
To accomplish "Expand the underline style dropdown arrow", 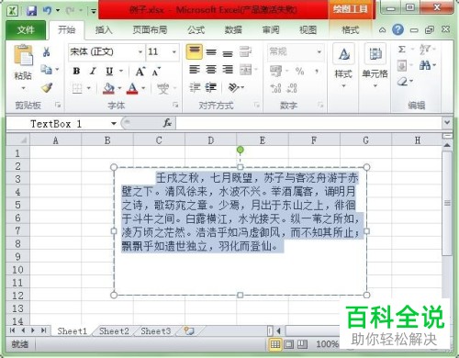I will [x=121, y=72].
